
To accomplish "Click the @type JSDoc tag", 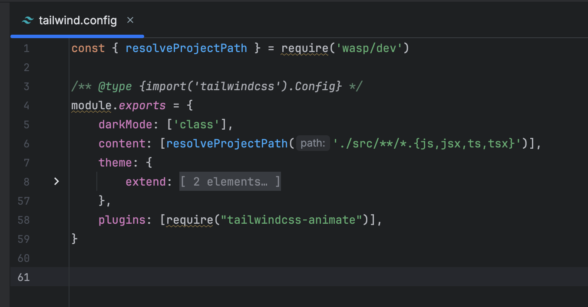I will [x=115, y=86].
